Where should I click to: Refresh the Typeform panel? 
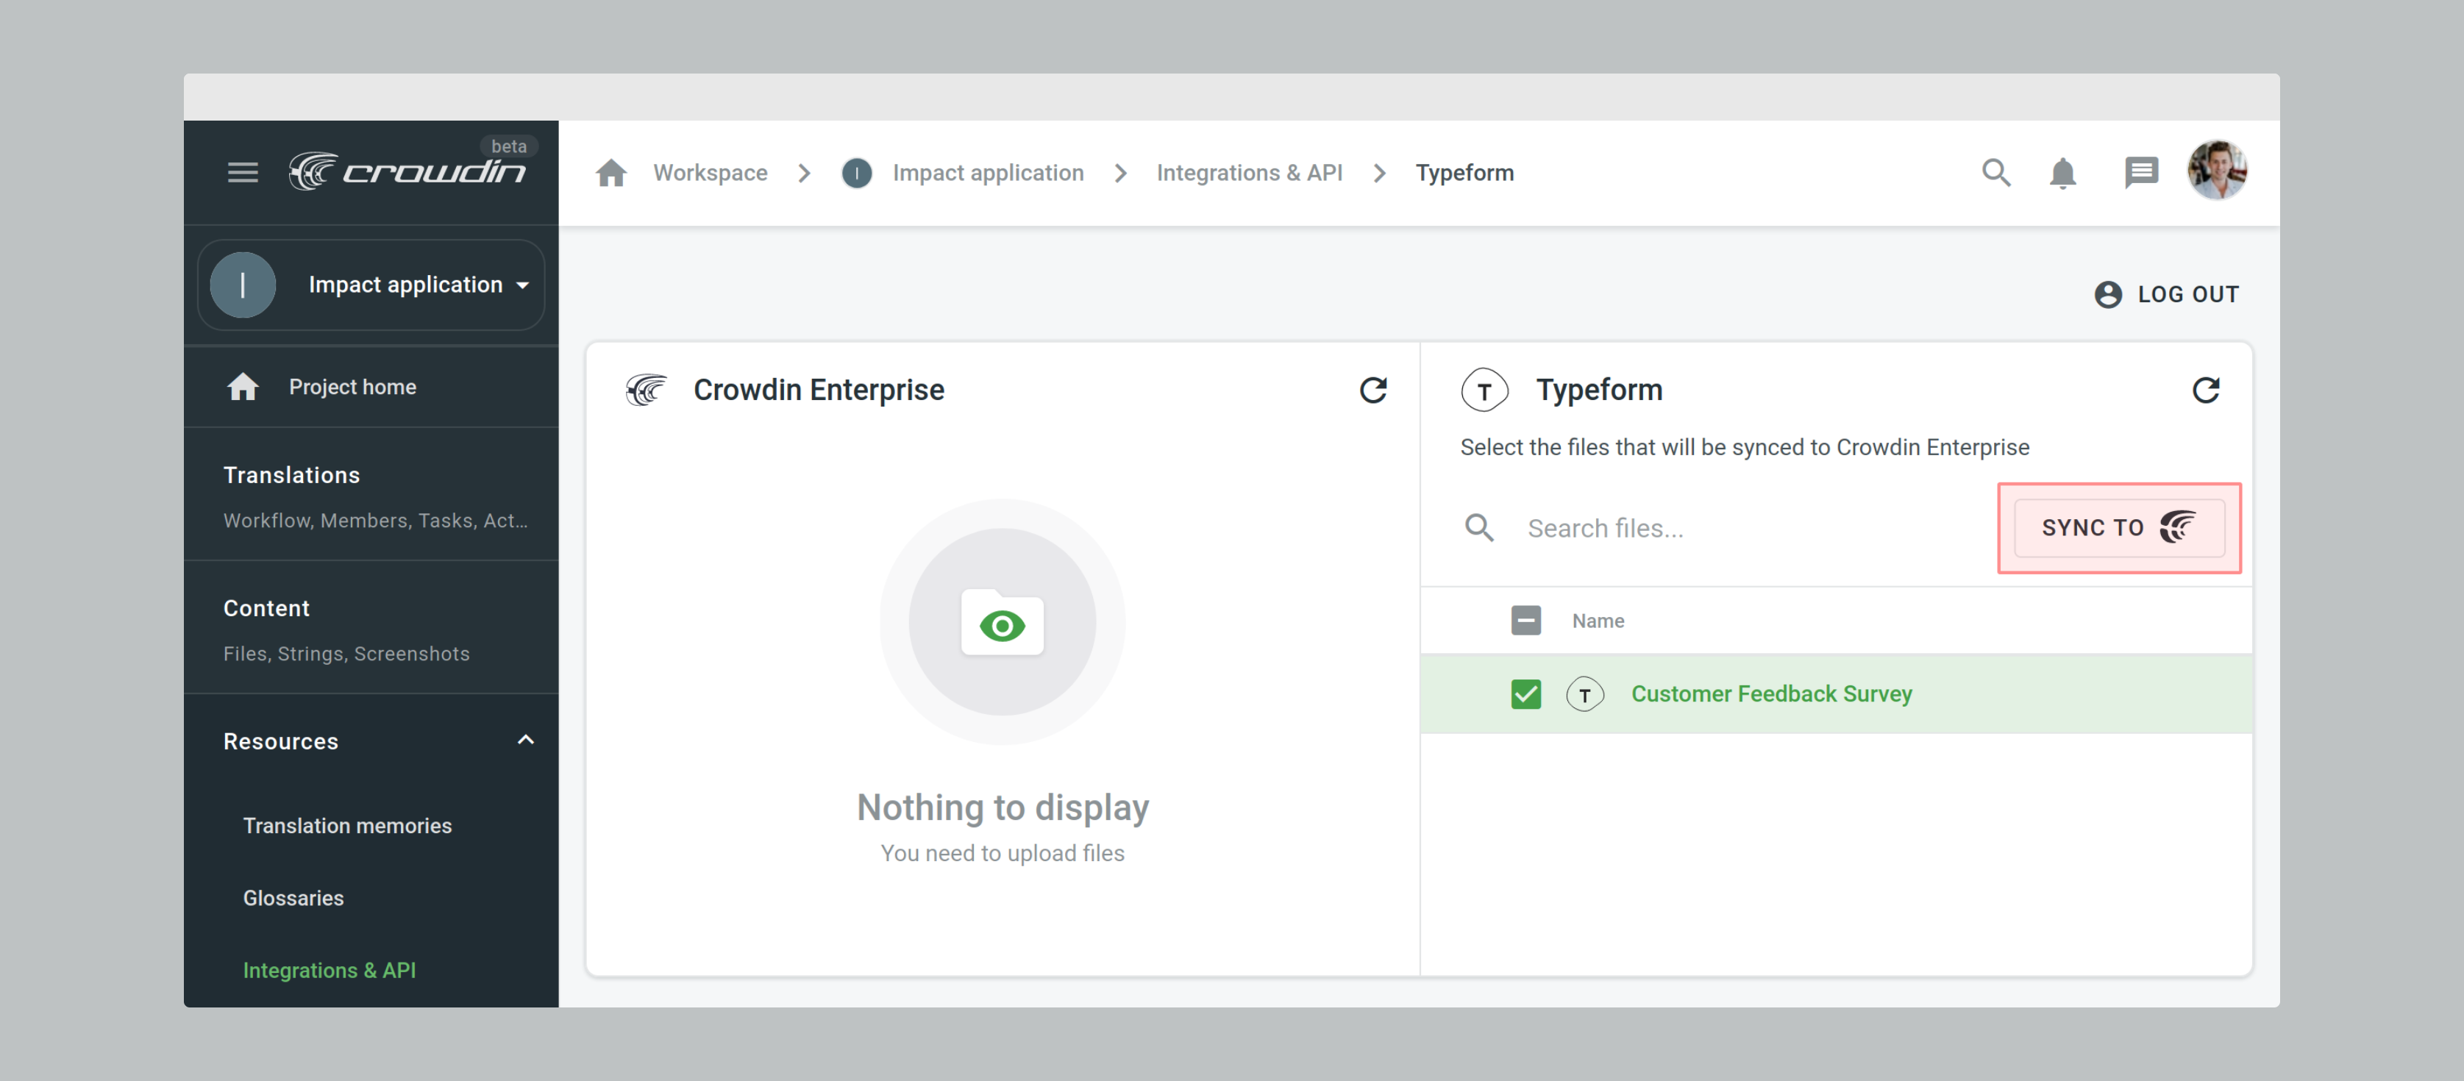click(2206, 390)
